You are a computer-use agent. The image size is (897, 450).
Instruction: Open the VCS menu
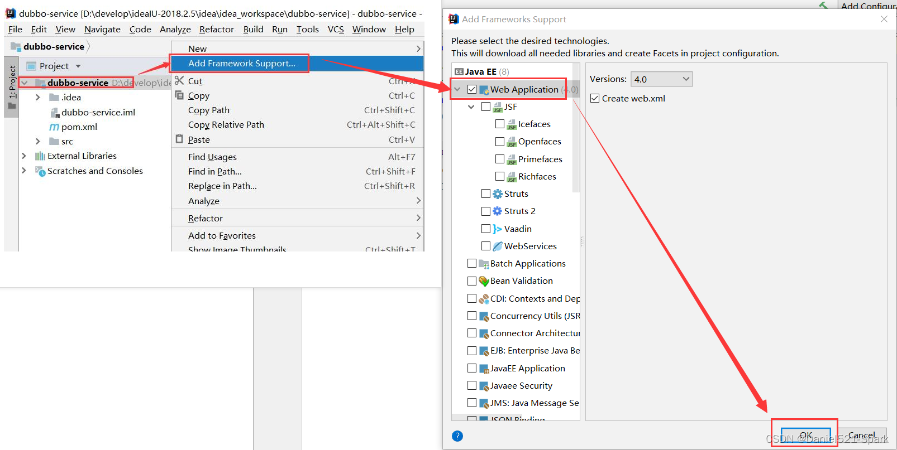click(x=336, y=29)
